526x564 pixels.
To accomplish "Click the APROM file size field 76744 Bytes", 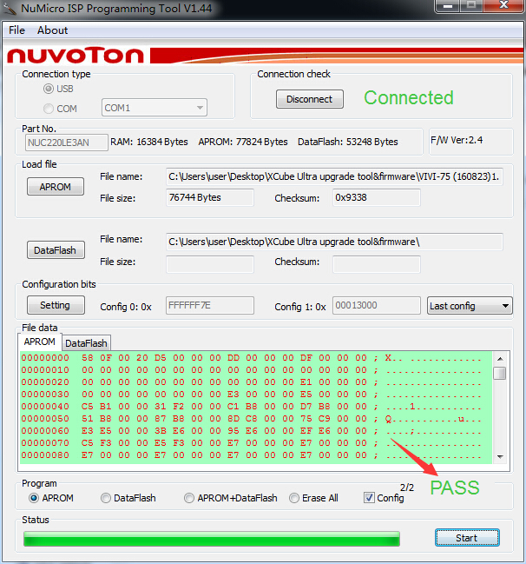I will (x=210, y=197).
